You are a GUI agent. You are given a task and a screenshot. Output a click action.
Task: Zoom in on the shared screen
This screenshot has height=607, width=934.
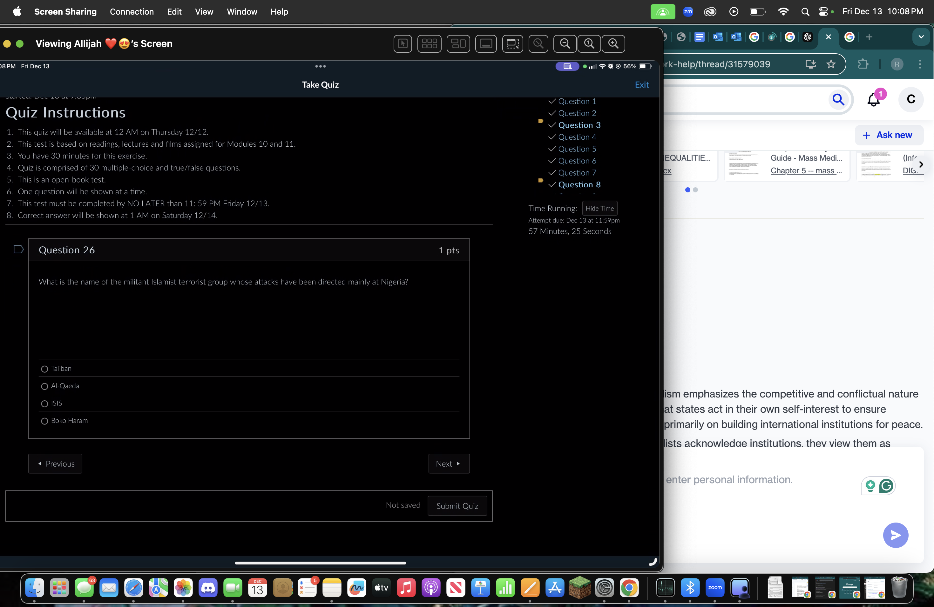point(614,43)
